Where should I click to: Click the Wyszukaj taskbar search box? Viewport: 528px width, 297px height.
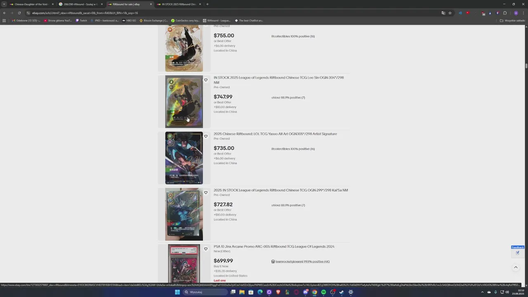point(205,292)
